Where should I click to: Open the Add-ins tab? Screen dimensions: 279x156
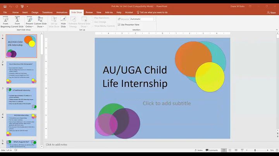pos(109,12)
